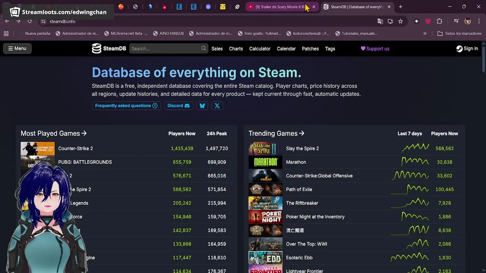Click the 1,497,720 peak value
The height and width of the screenshot is (273, 486).
tap(217, 149)
